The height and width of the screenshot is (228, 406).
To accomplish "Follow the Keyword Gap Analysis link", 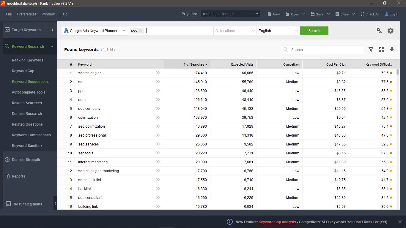I will click(x=277, y=222).
